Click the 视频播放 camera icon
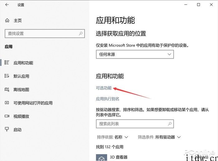 point(7,116)
